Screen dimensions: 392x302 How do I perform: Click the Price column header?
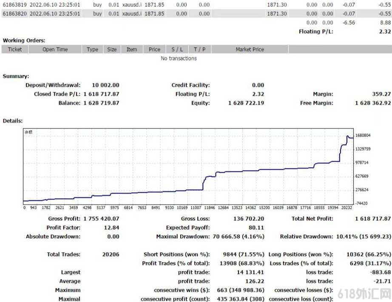pos(154,49)
